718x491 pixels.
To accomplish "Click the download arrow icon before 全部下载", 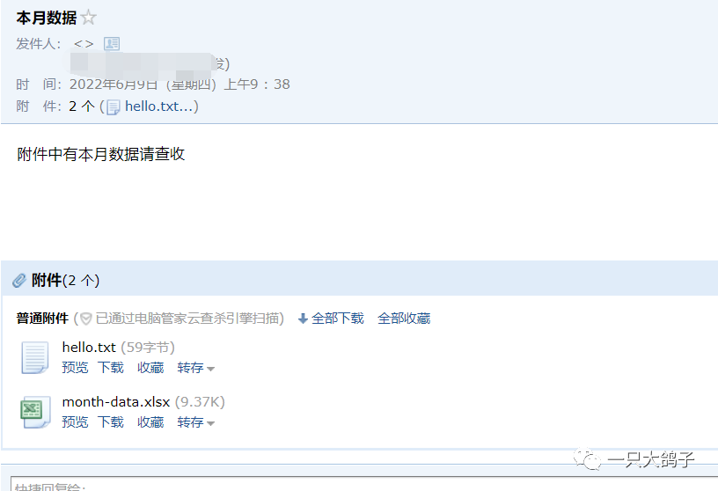I will point(303,319).
